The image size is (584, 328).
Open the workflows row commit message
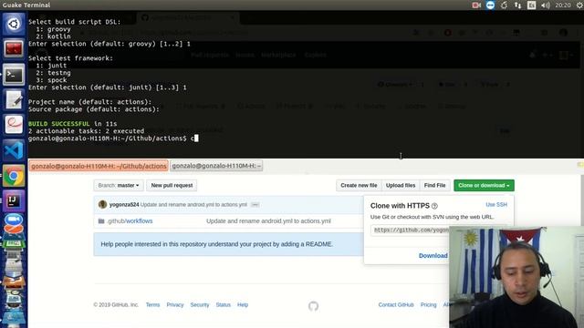click(268, 220)
